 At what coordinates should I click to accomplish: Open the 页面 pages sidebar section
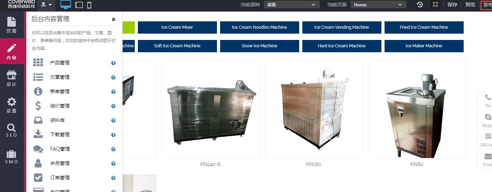[x=12, y=25]
